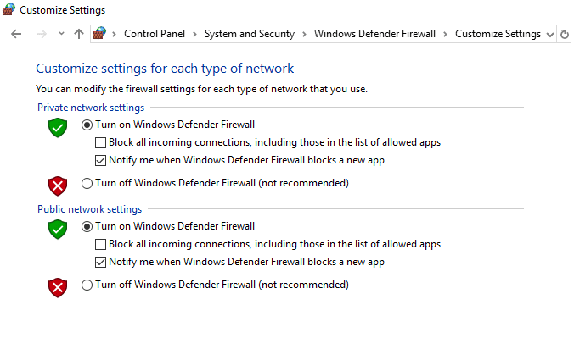
Task: Expand the address bar history dropdown
Action: pyautogui.click(x=550, y=35)
